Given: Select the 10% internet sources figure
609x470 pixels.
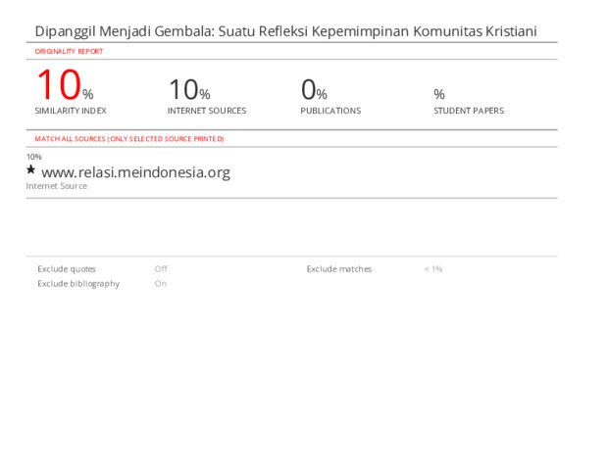Looking at the screenshot, I should (188, 90).
